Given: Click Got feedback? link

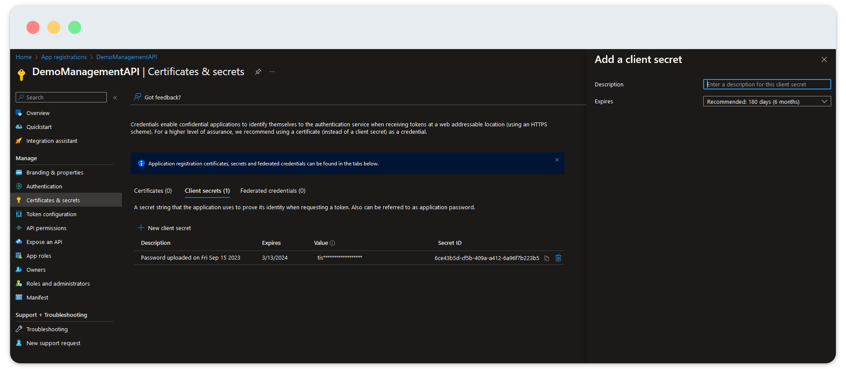Looking at the screenshot, I should (163, 97).
